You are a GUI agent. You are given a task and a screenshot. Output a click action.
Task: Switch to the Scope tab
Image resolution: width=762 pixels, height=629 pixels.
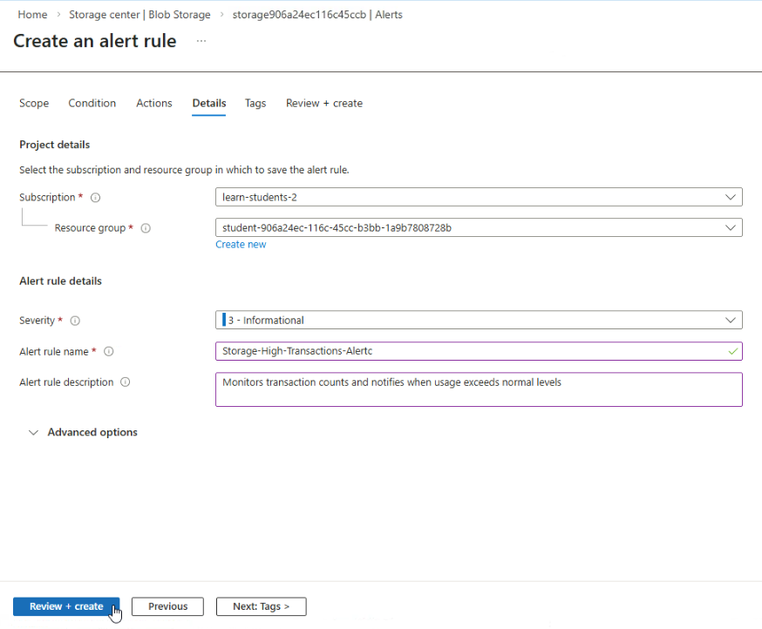(x=34, y=103)
